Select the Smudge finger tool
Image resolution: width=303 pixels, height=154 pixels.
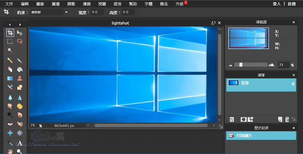[10, 106]
